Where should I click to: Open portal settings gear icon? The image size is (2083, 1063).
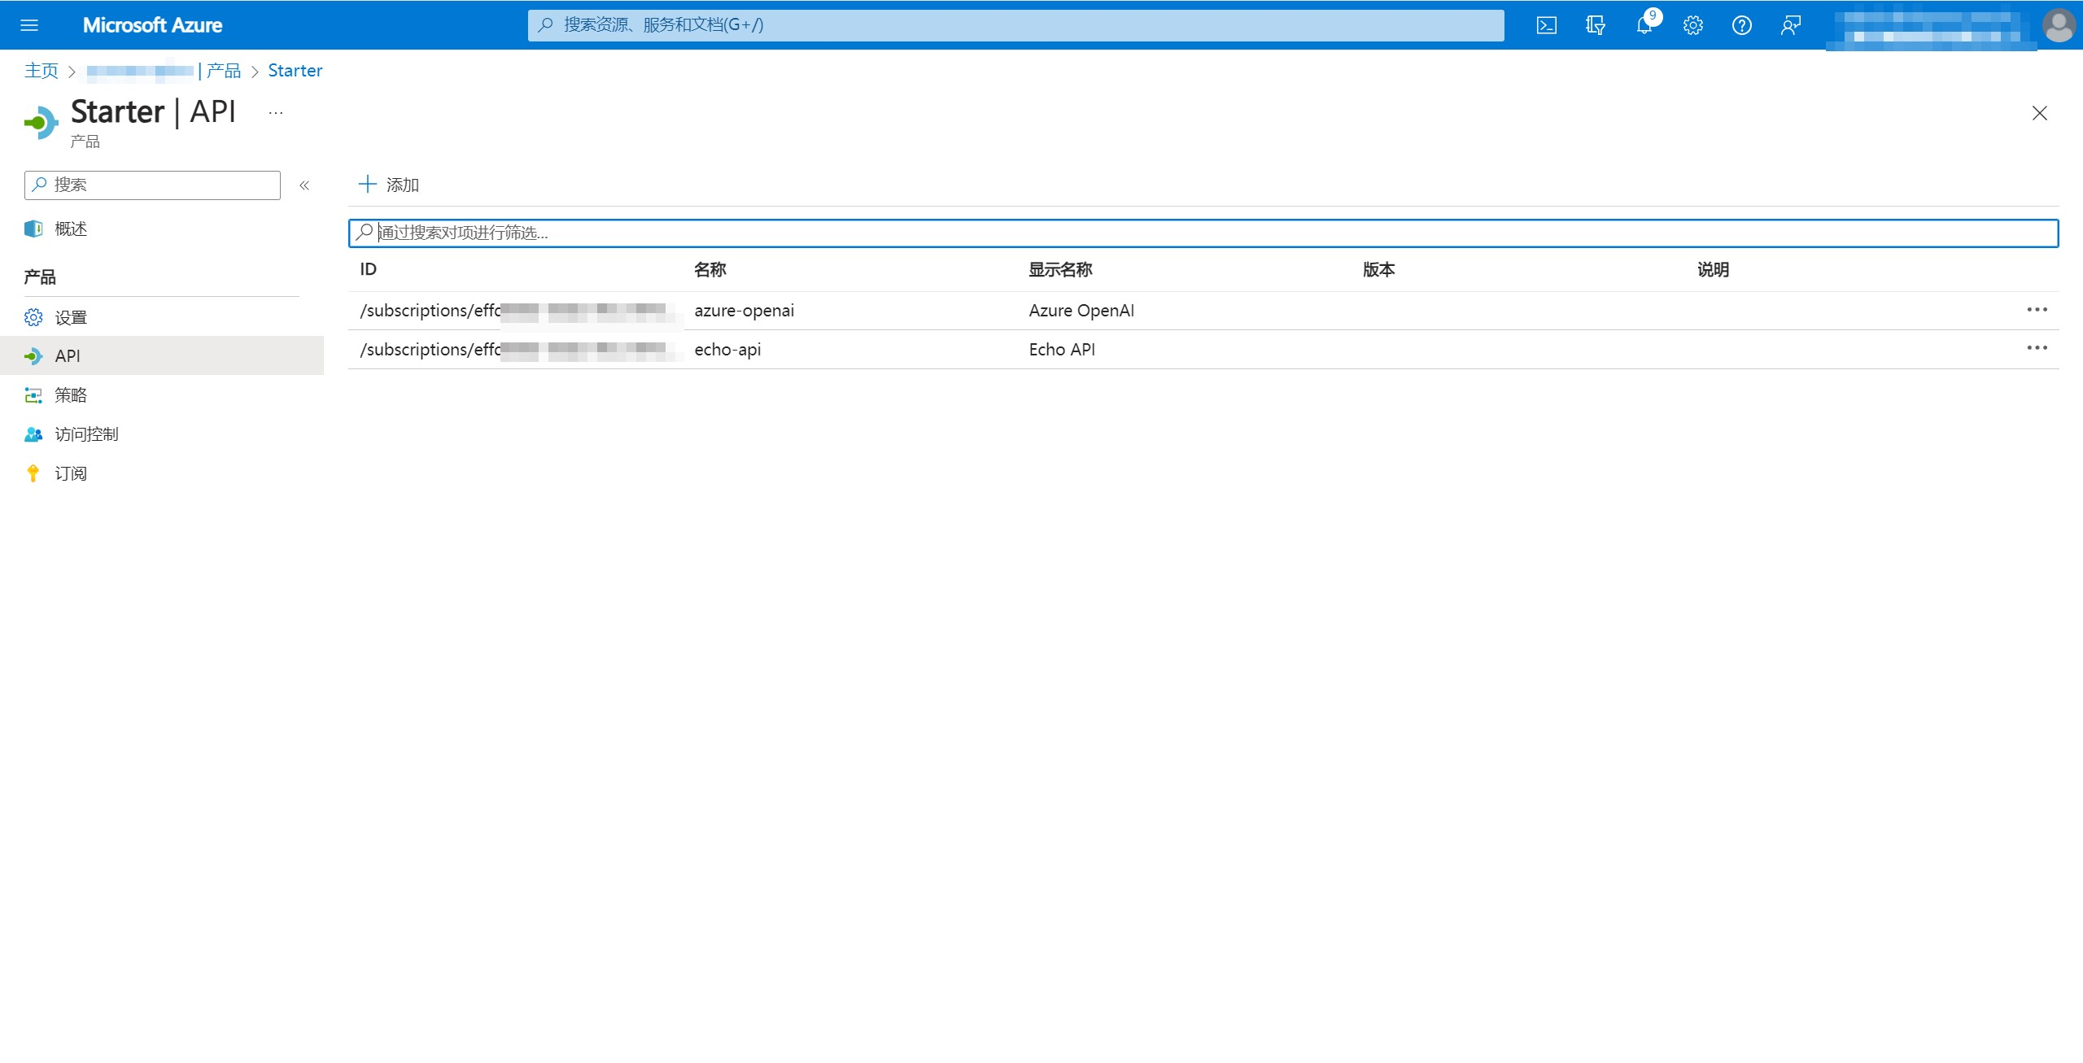pos(1693,25)
